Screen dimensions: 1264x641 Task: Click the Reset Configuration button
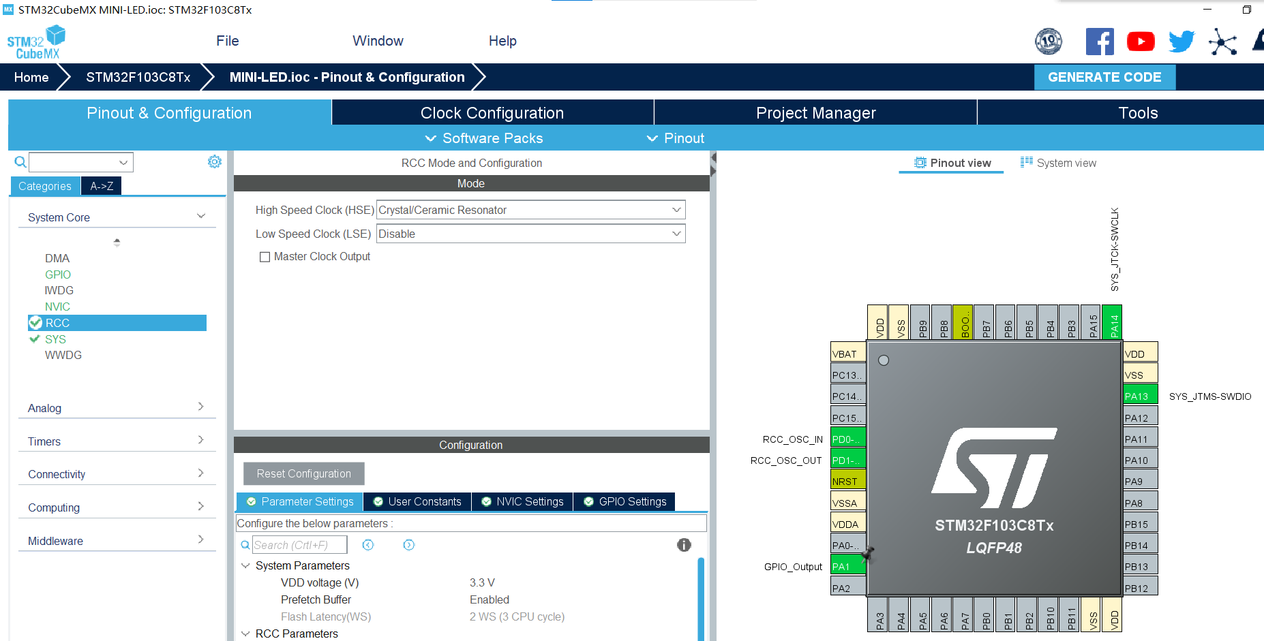point(304,473)
